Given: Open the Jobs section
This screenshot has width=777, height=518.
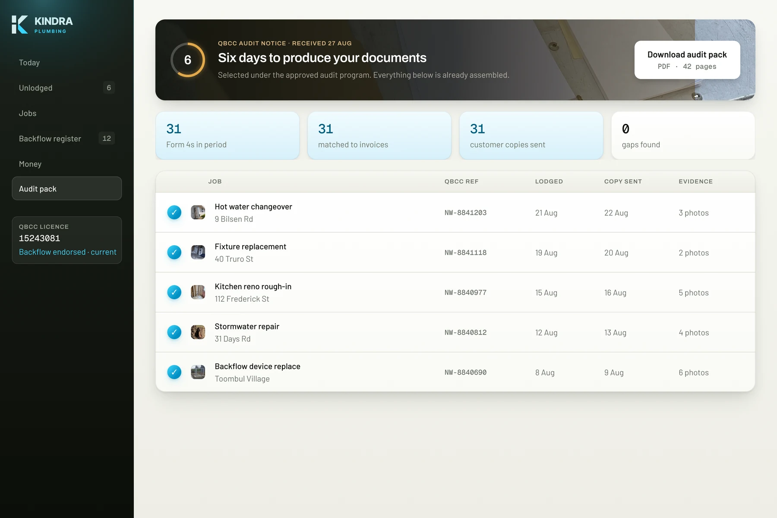Looking at the screenshot, I should [x=67, y=113].
